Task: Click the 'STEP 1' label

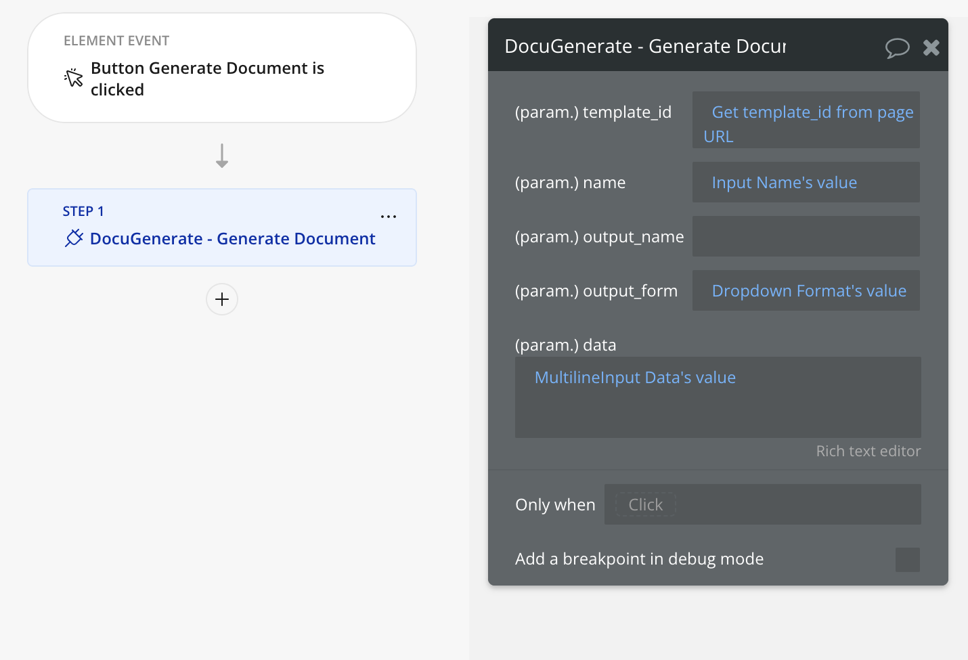Action: click(83, 211)
